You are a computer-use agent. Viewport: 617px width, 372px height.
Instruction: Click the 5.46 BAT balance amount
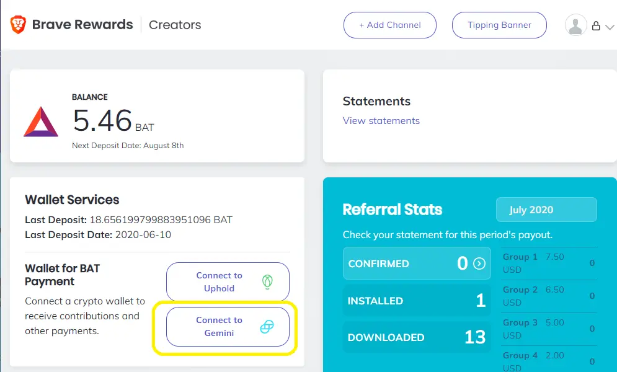[113, 120]
